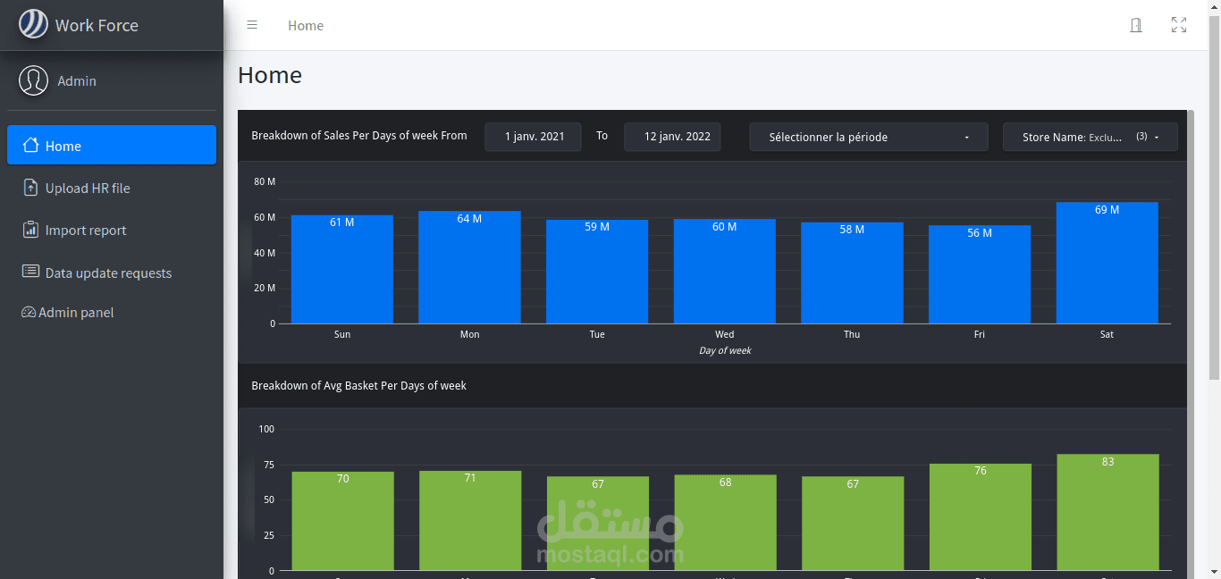The image size is (1221, 579).
Task: Open the Sélectionner la période dropdown
Action: click(868, 137)
